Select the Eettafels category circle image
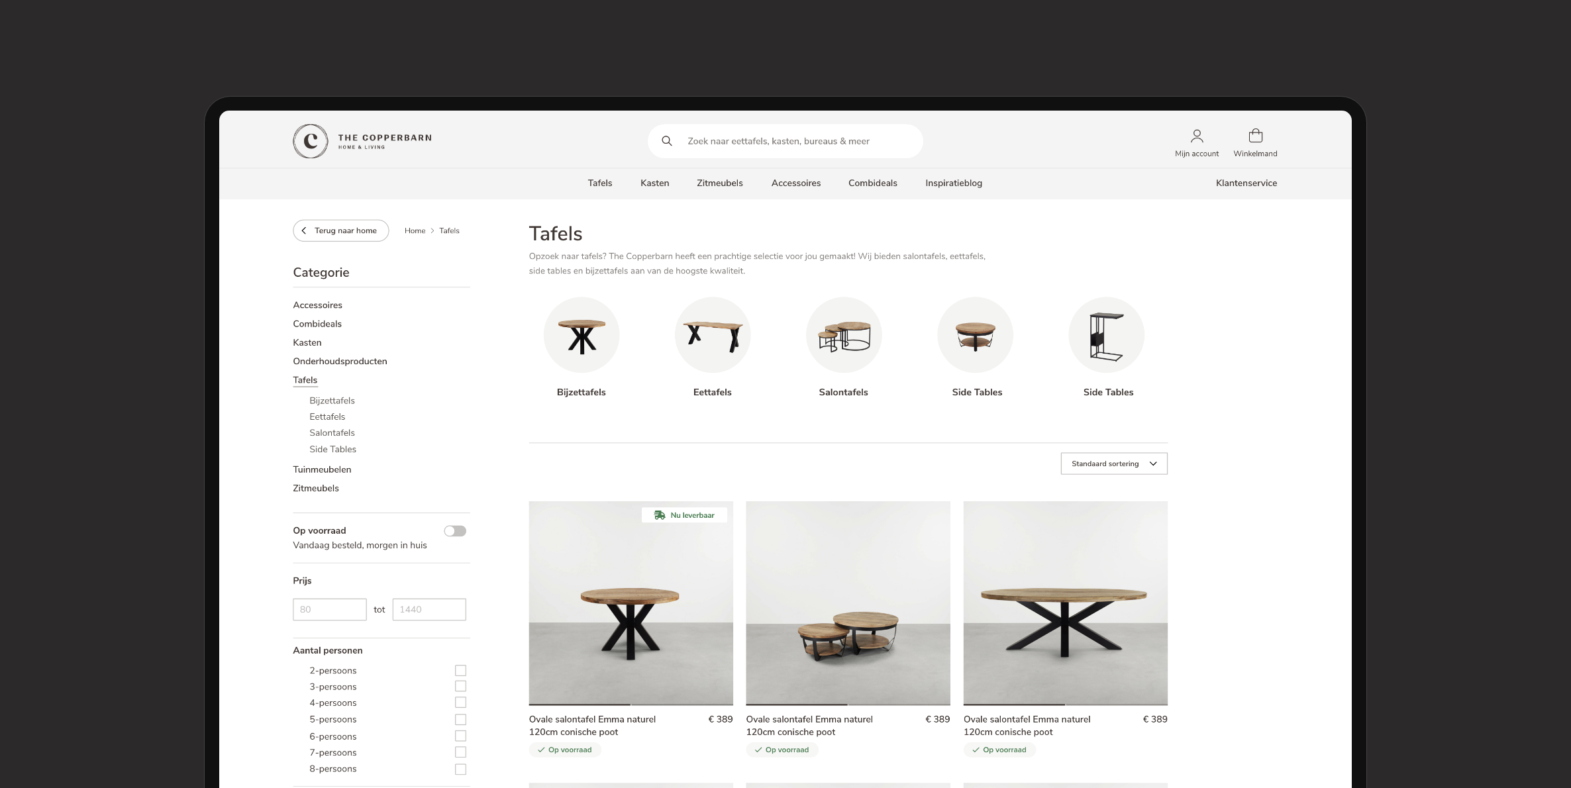1571x788 pixels. (x=712, y=335)
